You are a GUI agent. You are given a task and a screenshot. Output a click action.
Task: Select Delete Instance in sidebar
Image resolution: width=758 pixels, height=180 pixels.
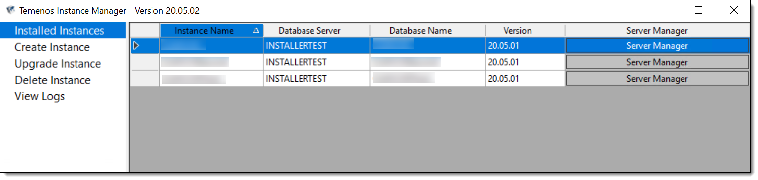pos(53,80)
